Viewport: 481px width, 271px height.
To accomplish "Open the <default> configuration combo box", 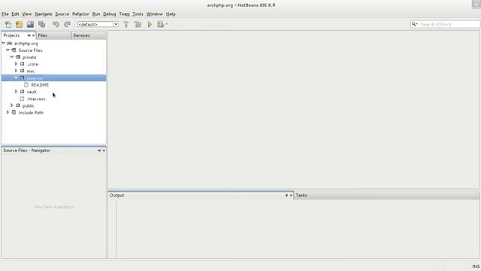I will (x=98, y=24).
